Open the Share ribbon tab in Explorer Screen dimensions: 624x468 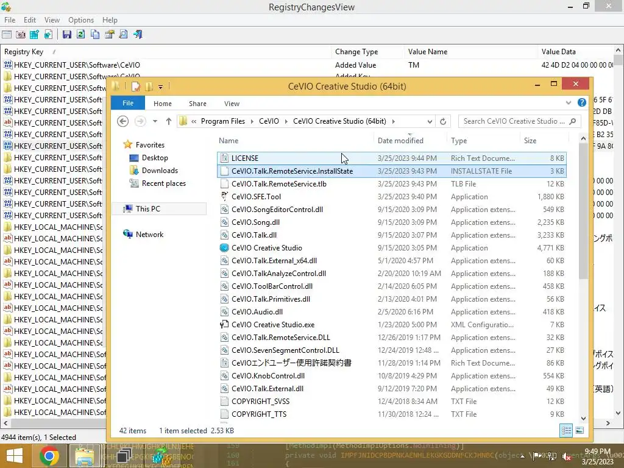(197, 104)
